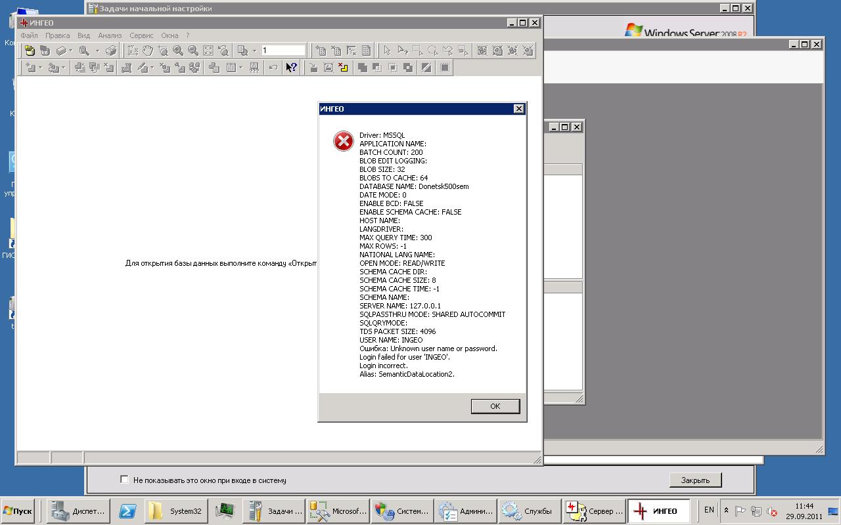Expand dropdown arrow next to pencil edit icon
The image size is (841, 525).
pyautogui.click(x=152, y=67)
